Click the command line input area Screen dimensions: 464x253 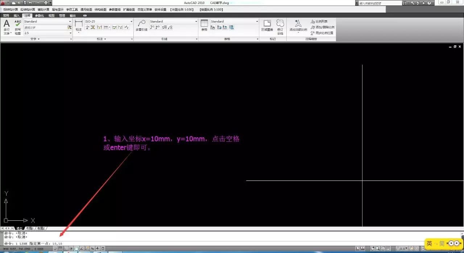(232, 244)
